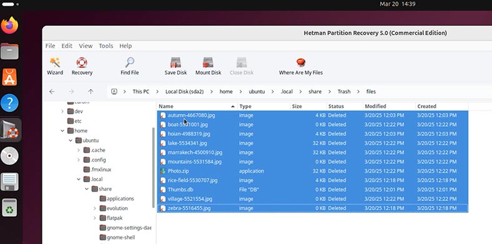The width and height of the screenshot is (492, 244).
Task: Expand the .cache folder
Action: 79,150
